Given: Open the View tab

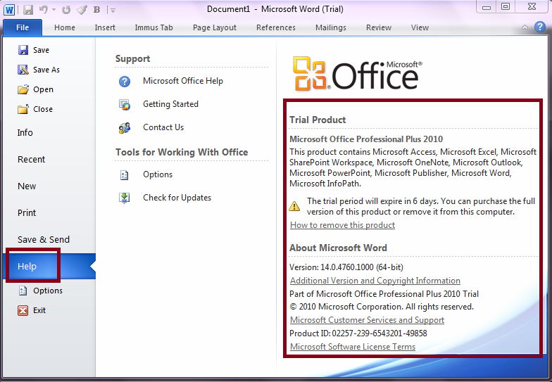Looking at the screenshot, I should point(420,27).
